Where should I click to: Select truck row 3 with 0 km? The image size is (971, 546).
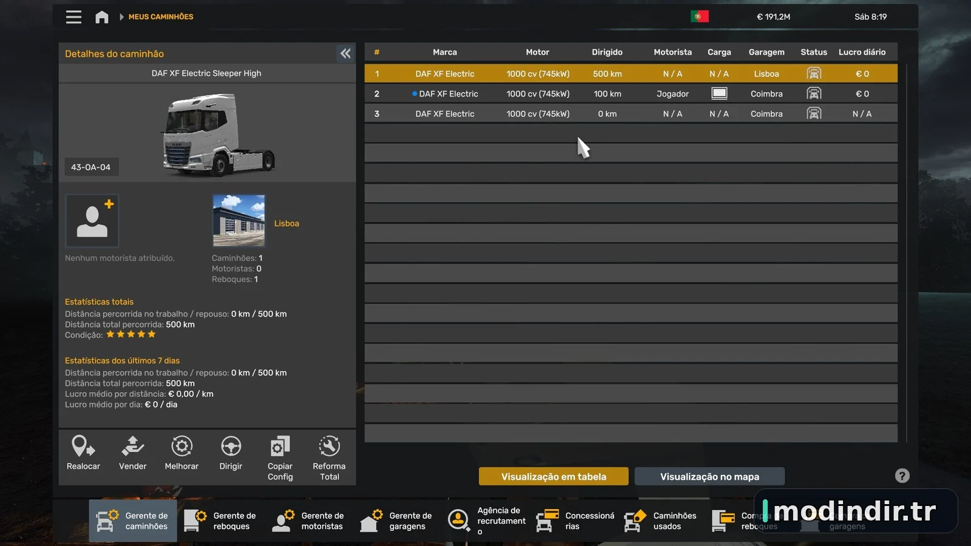pos(631,113)
